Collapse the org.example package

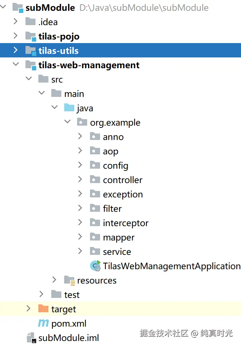[x=67, y=122]
